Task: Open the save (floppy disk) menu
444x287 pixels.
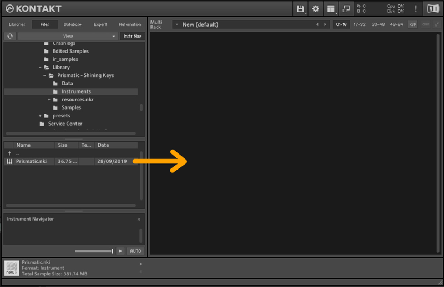Action: 300,9
